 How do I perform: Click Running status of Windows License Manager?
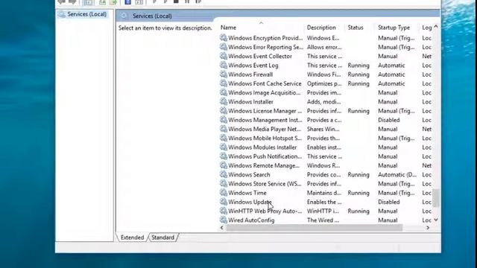358,111
